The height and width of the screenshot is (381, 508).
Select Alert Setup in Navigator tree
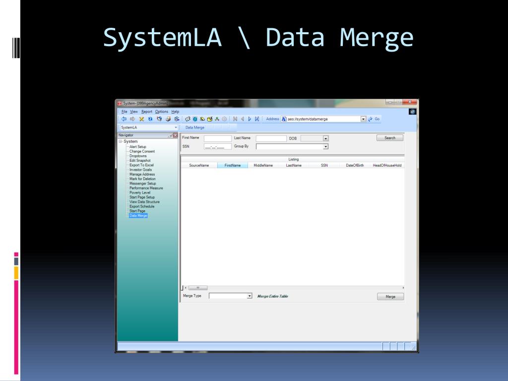138,147
